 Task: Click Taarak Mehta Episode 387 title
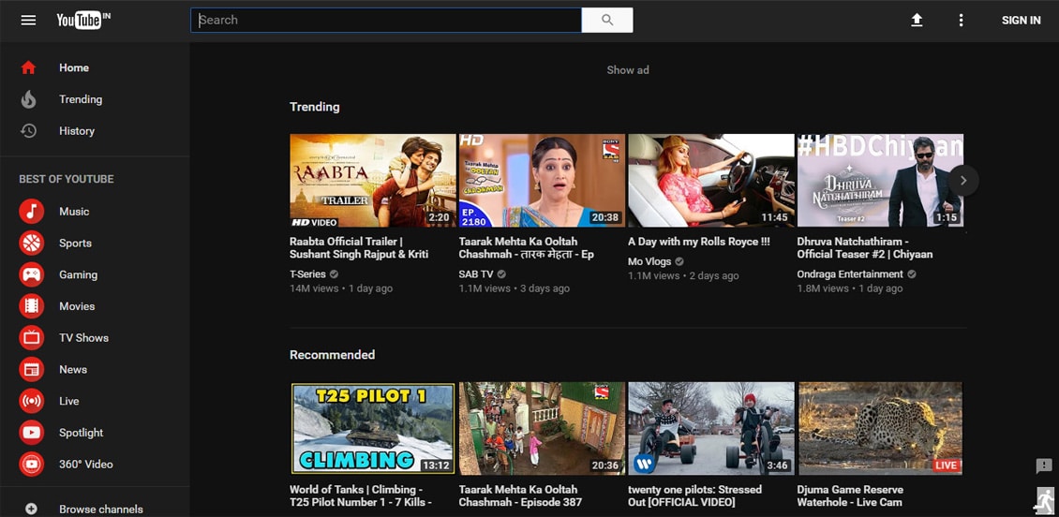pos(520,496)
